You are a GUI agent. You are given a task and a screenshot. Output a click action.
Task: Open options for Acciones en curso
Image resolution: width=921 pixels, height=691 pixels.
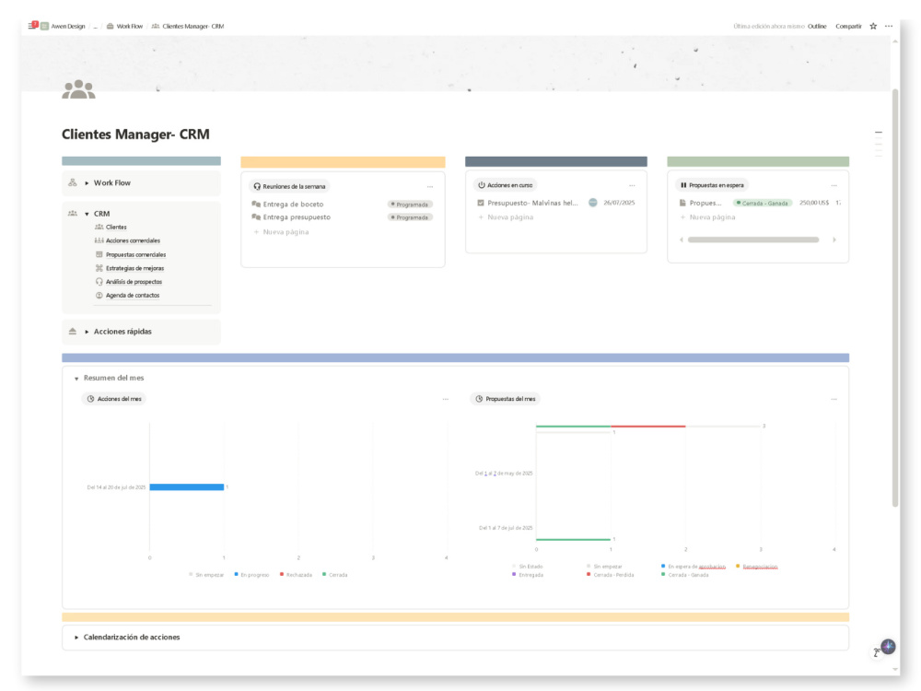632,185
